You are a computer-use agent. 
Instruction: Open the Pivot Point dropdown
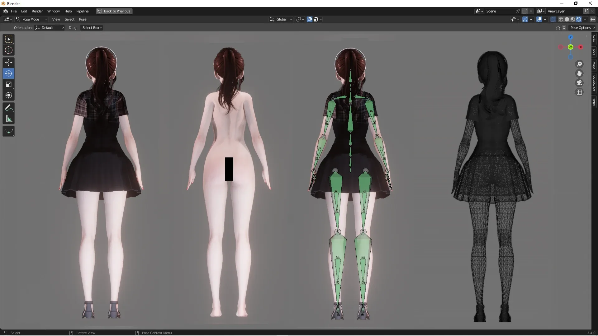(300, 19)
